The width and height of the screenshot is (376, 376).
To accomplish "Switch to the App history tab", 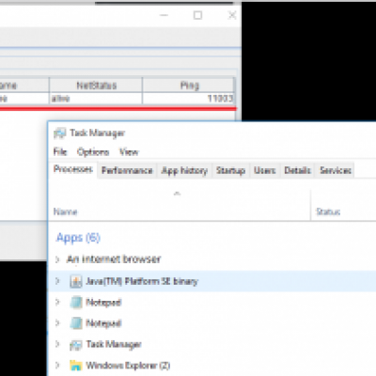I will (184, 170).
